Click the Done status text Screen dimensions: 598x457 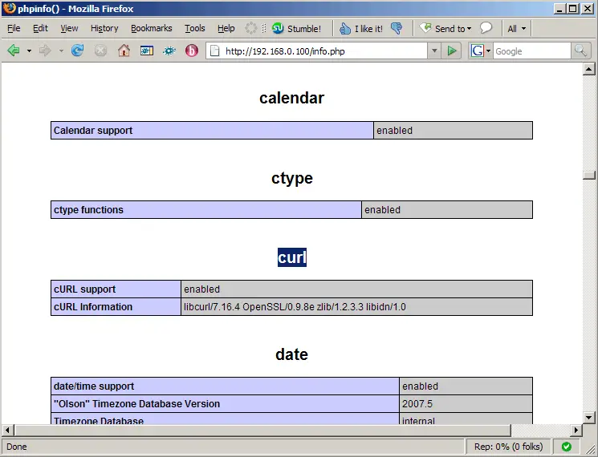[x=16, y=447]
